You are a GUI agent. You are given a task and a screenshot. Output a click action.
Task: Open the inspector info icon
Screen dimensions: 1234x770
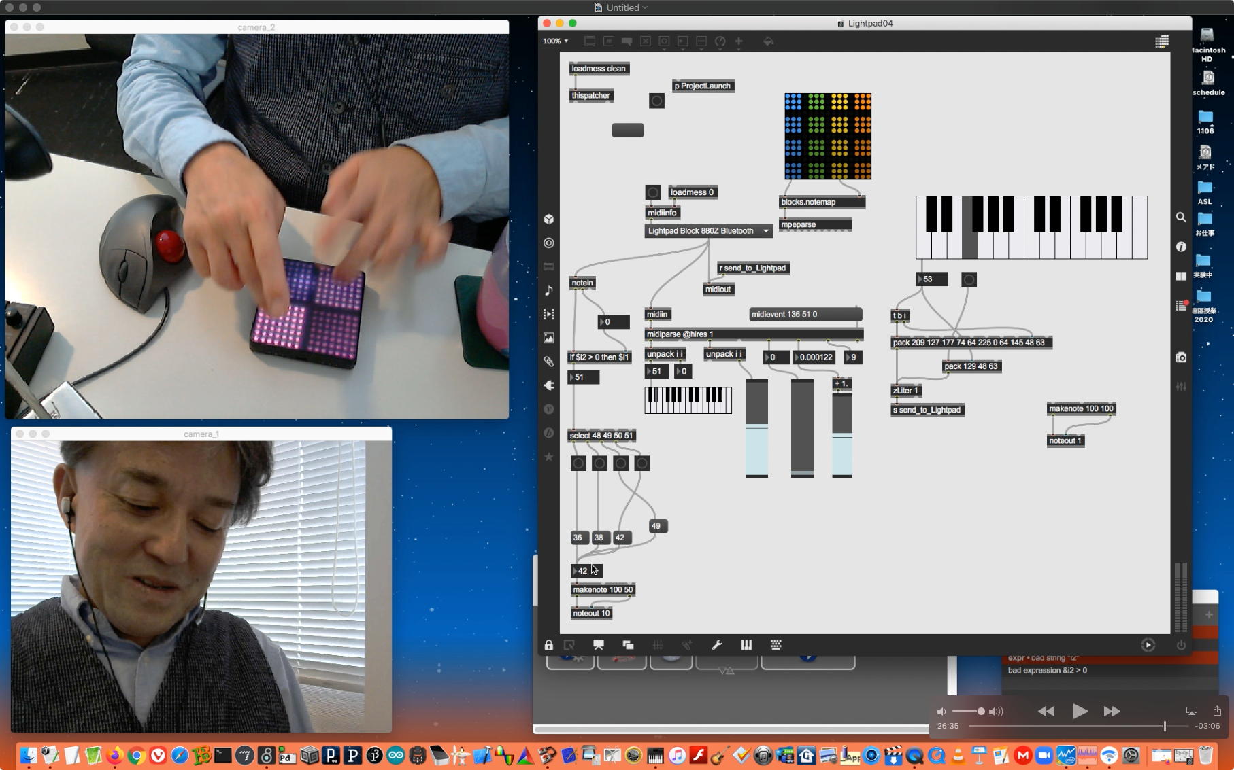[x=1182, y=247]
